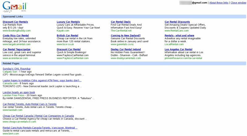Click the 'Quick & Simple Bookings!' text
This screenshot has height=136, width=247.
pyautogui.click(x=72, y=52)
